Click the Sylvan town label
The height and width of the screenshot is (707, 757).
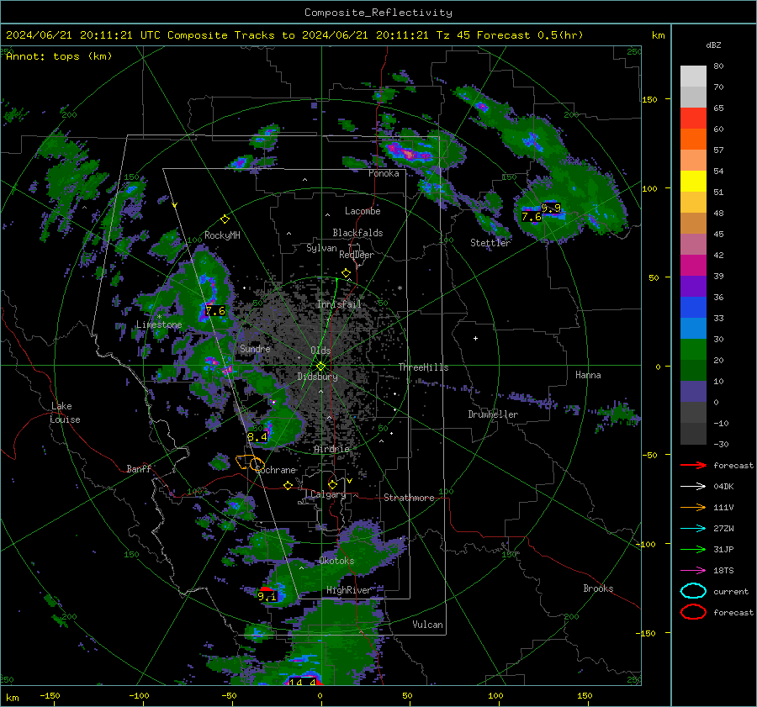321,248
